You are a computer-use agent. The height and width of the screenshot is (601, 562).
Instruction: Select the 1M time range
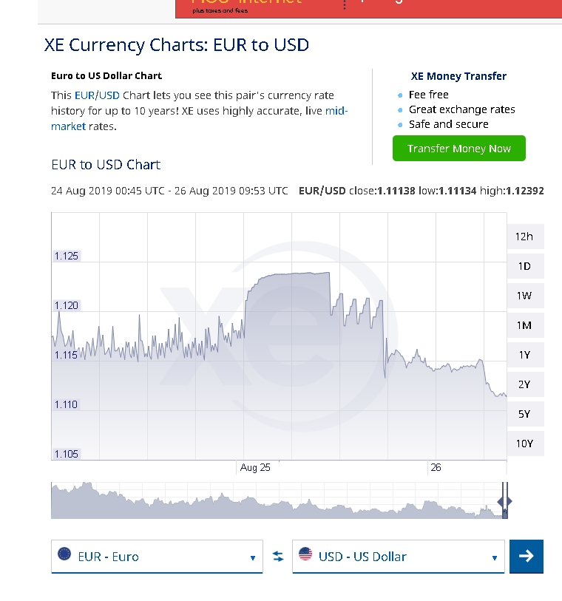point(525,325)
